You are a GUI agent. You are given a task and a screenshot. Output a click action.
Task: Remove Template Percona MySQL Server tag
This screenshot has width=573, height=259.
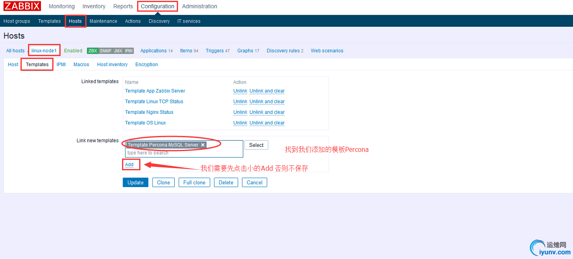[203, 145]
